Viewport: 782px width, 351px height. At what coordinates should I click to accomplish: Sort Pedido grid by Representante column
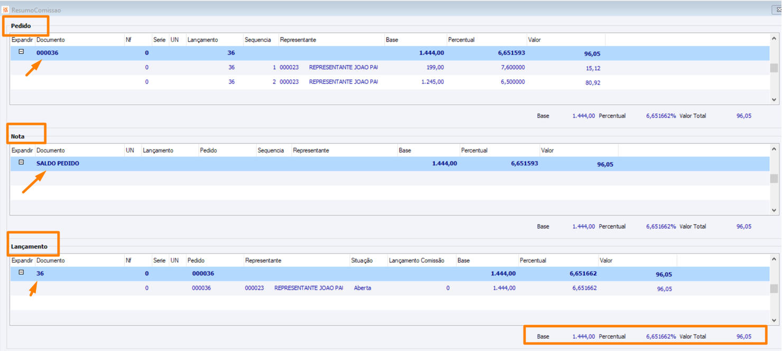298,40
